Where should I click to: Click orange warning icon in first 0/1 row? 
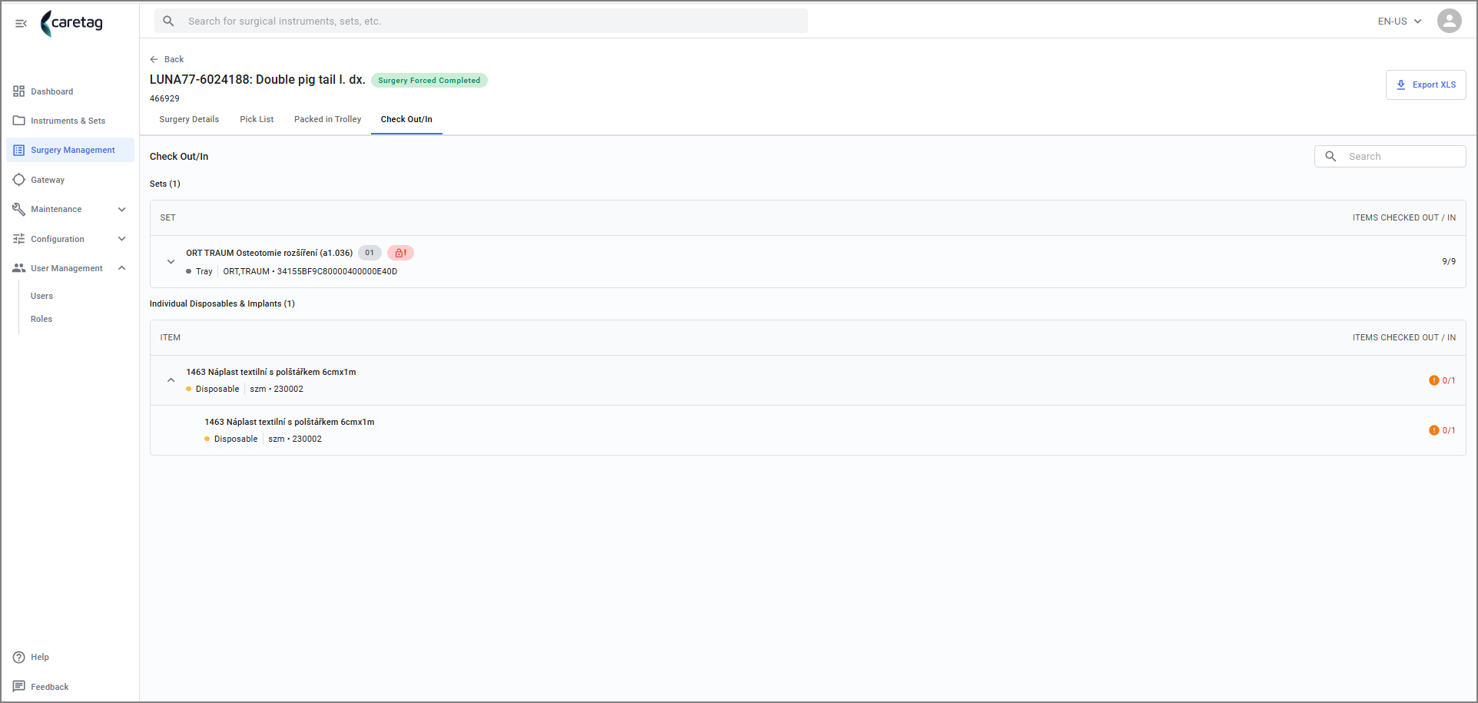(x=1433, y=380)
